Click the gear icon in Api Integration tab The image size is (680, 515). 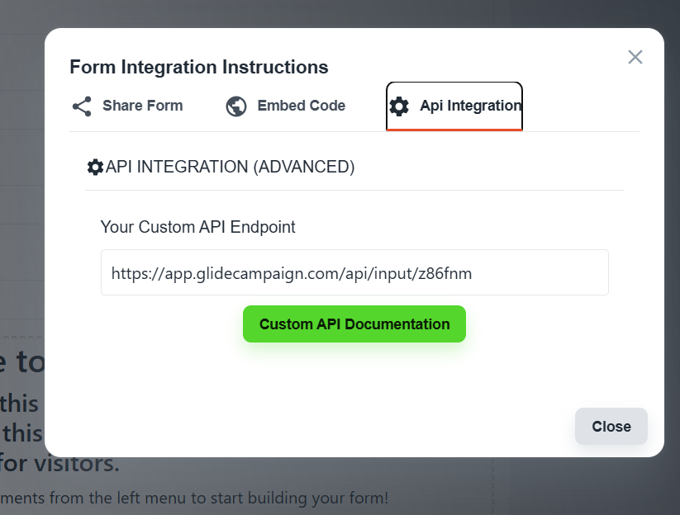point(399,106)
